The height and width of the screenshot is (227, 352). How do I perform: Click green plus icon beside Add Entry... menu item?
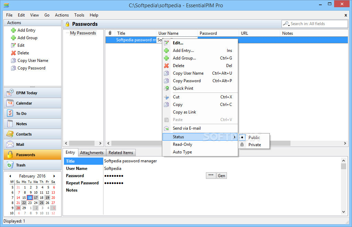click(x=166, y=51)
